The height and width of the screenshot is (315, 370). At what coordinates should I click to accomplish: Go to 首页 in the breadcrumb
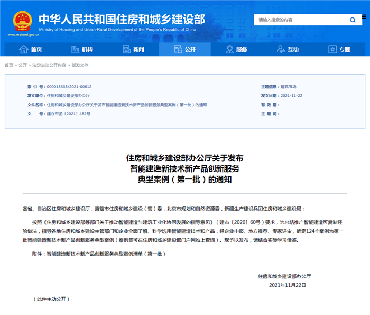tap(9, 65)
